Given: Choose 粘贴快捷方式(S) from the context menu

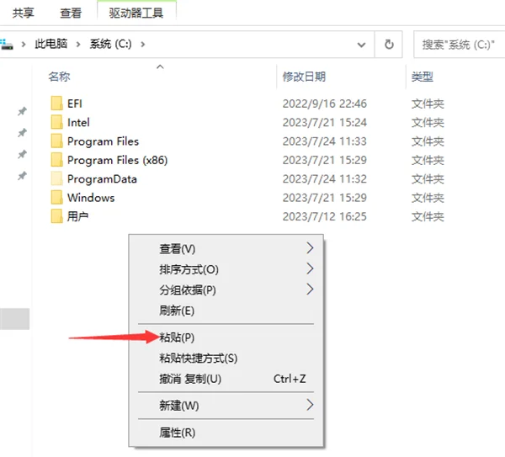Looking at the screenshot, I should pos(226,359).
